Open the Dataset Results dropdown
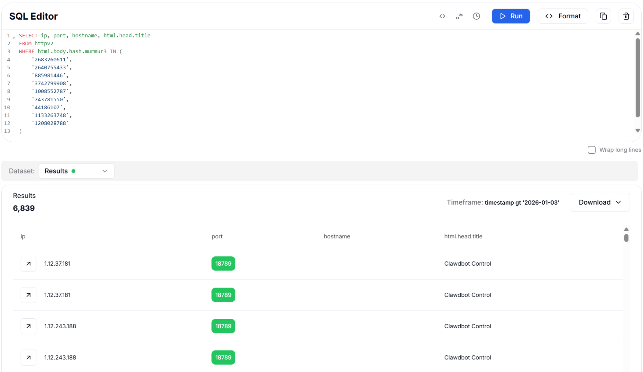Viewport: 643px width, 372px height. (76, 171)
